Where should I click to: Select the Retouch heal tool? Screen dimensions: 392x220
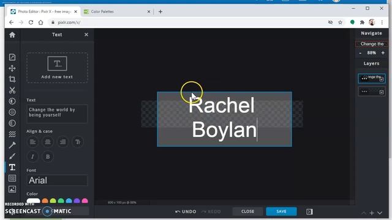click(x=12, y=145)
